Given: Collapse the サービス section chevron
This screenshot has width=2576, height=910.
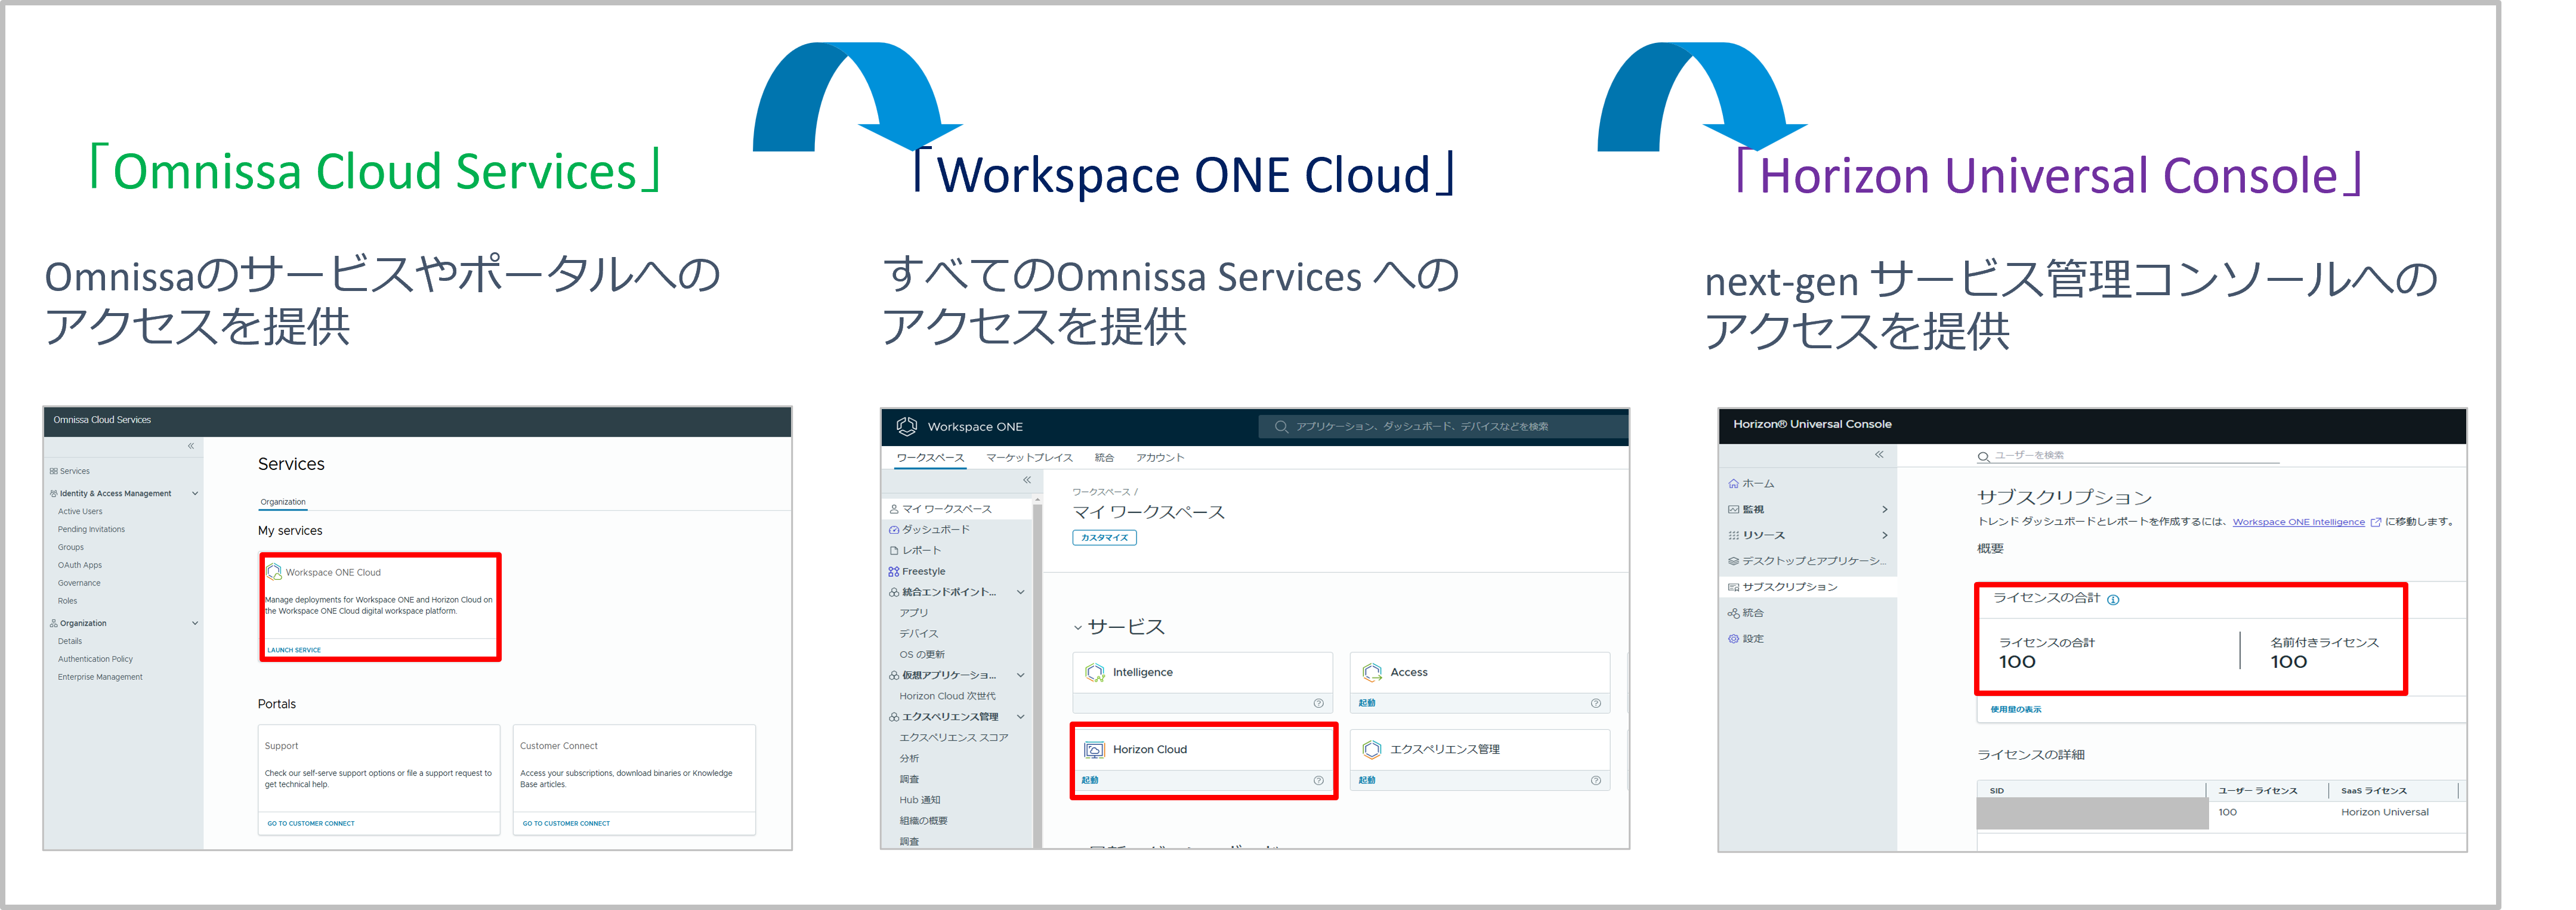Looking at the screenshot, I should coord(1078,628).
